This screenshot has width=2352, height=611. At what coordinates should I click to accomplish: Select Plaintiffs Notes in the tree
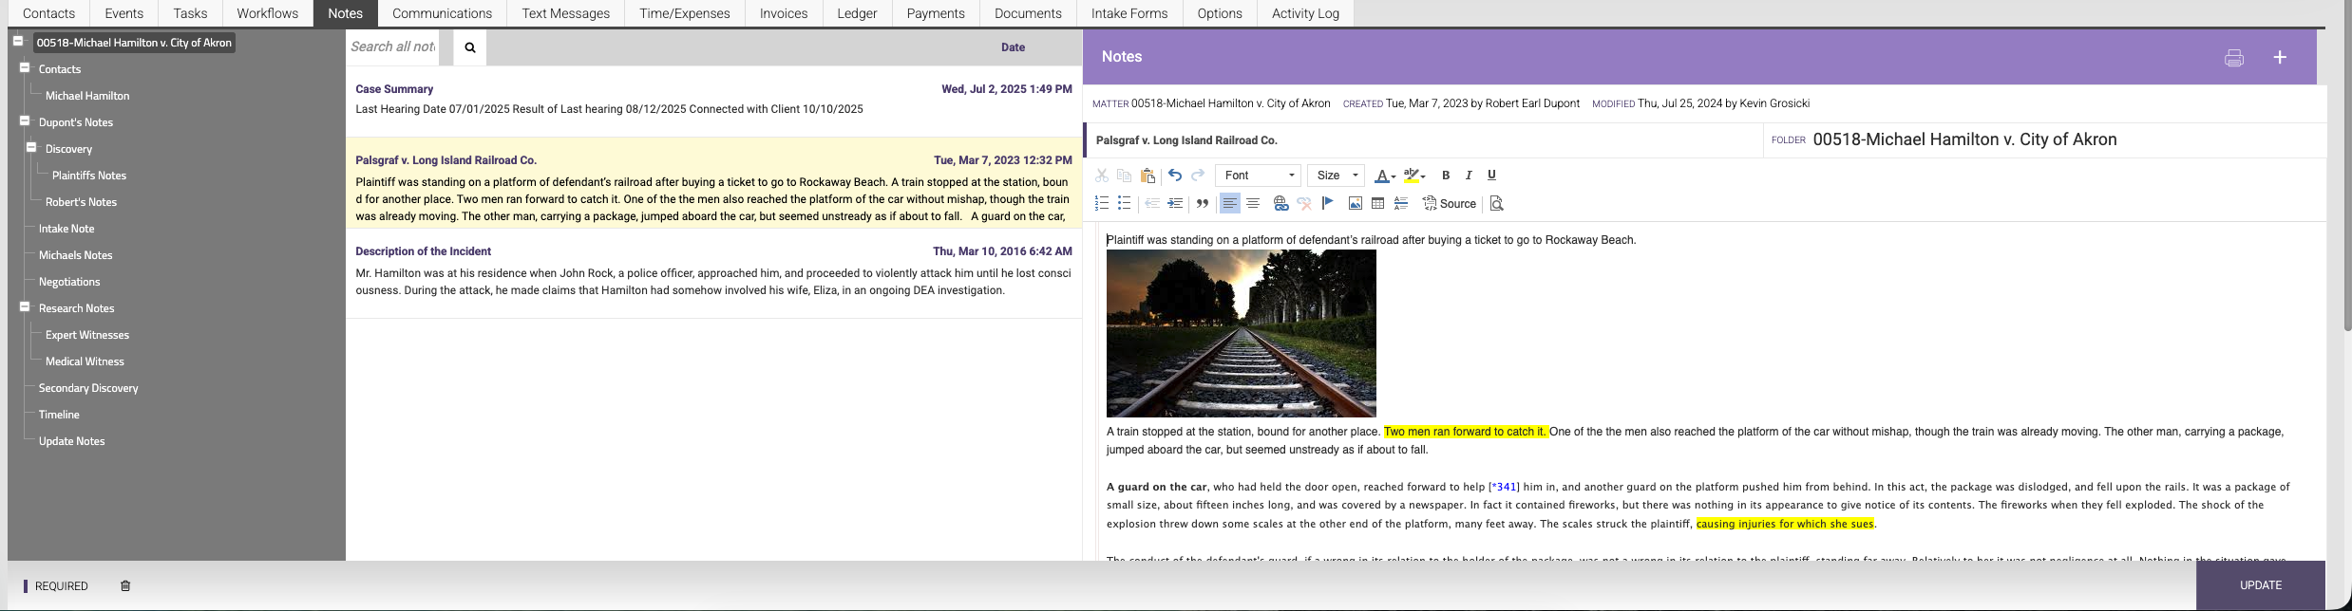click(89, 176)
